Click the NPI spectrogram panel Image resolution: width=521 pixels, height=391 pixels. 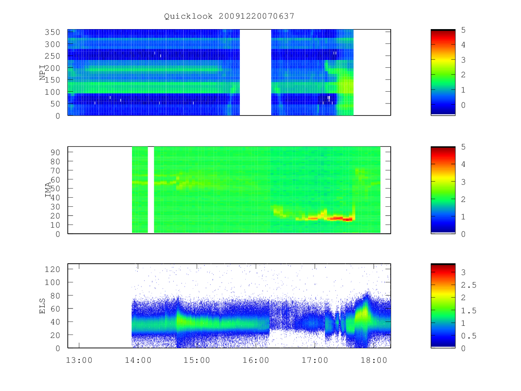[229, 72]
